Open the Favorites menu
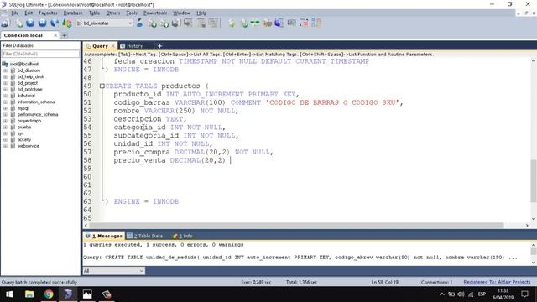The width and height of the screenshot is (537, 302). [x=48, y=13]
